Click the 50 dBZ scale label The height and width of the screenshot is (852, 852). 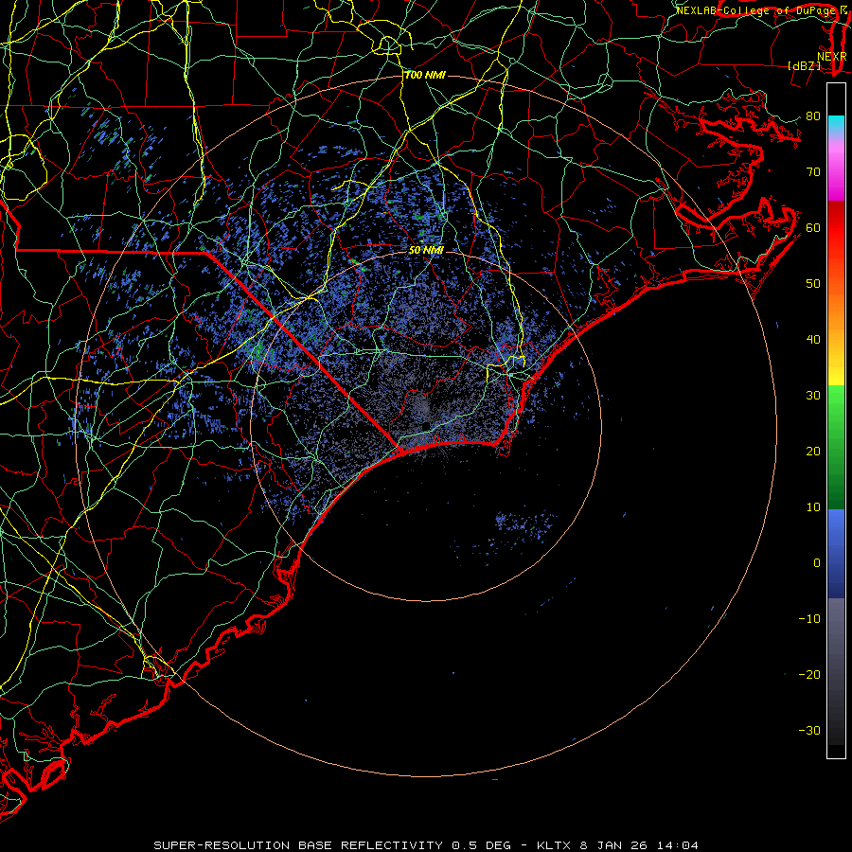coord(813,283)
